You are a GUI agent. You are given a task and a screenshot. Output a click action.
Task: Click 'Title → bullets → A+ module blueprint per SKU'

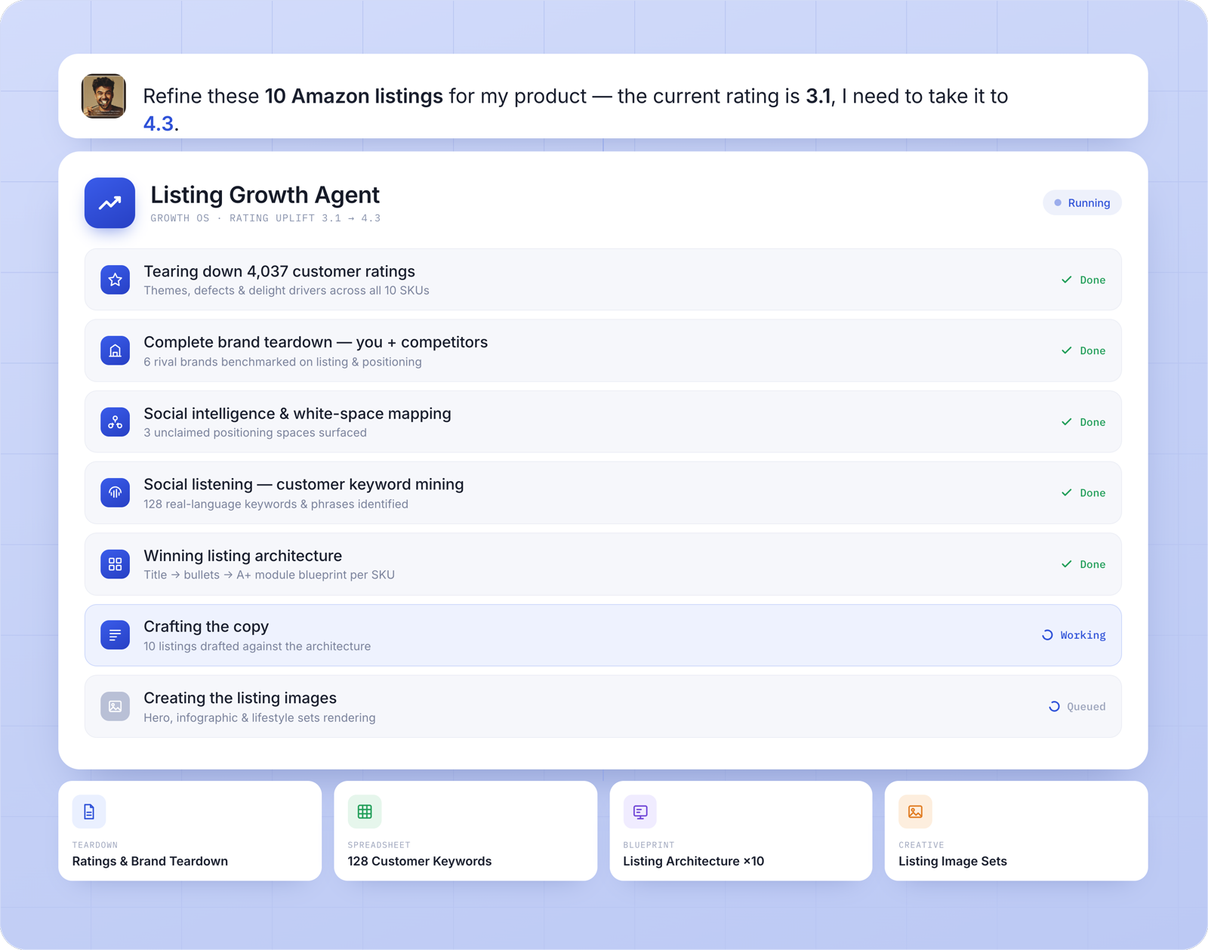point(269,575)
